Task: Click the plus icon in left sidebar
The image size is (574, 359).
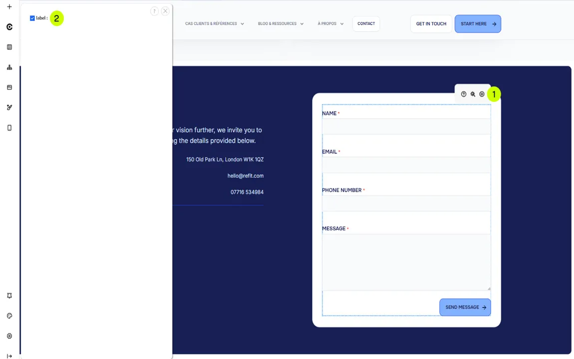Action: click(x=9, y=7)
